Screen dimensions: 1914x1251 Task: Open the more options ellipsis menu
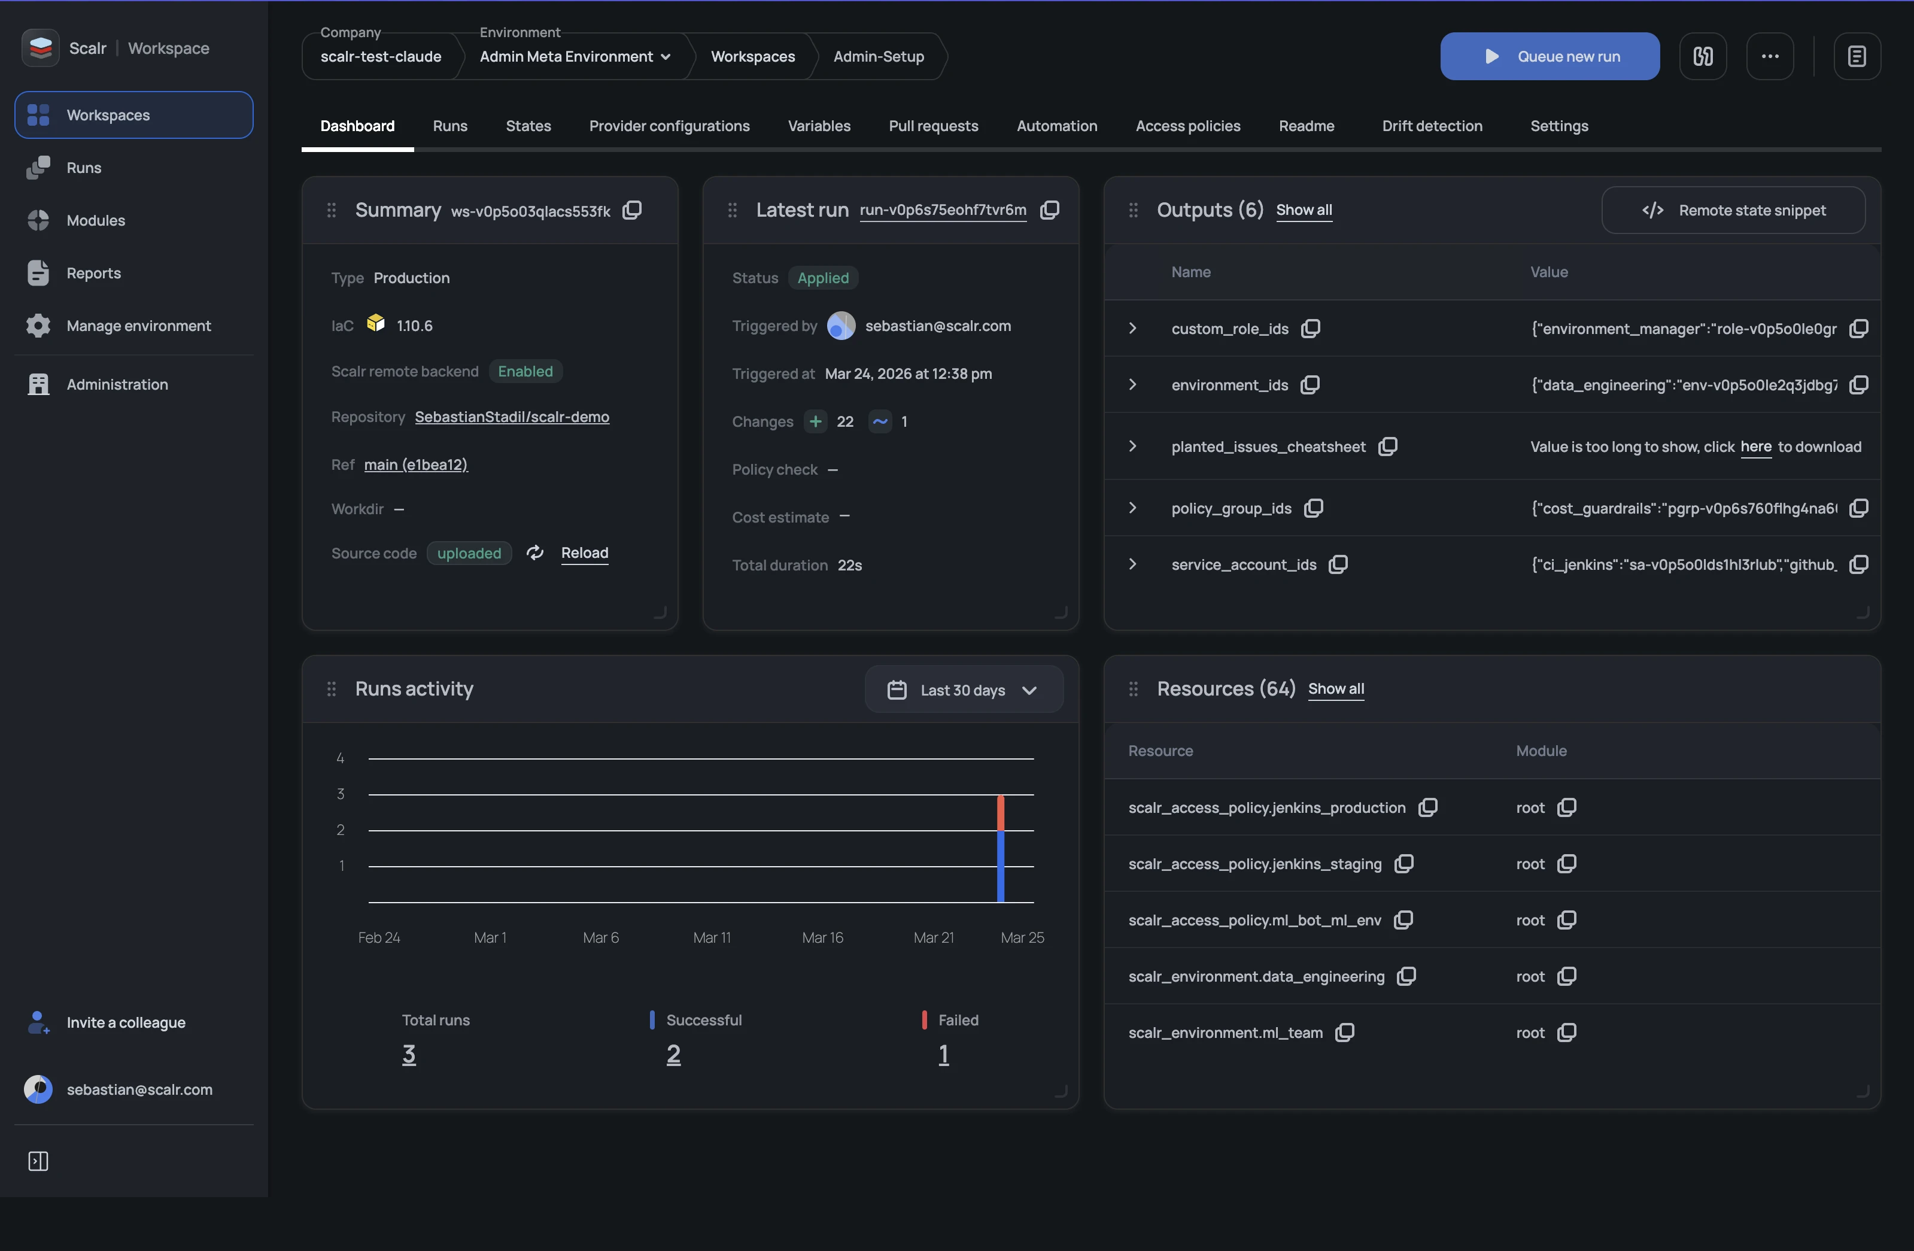pyautogui.click(x=1770, y=56)
